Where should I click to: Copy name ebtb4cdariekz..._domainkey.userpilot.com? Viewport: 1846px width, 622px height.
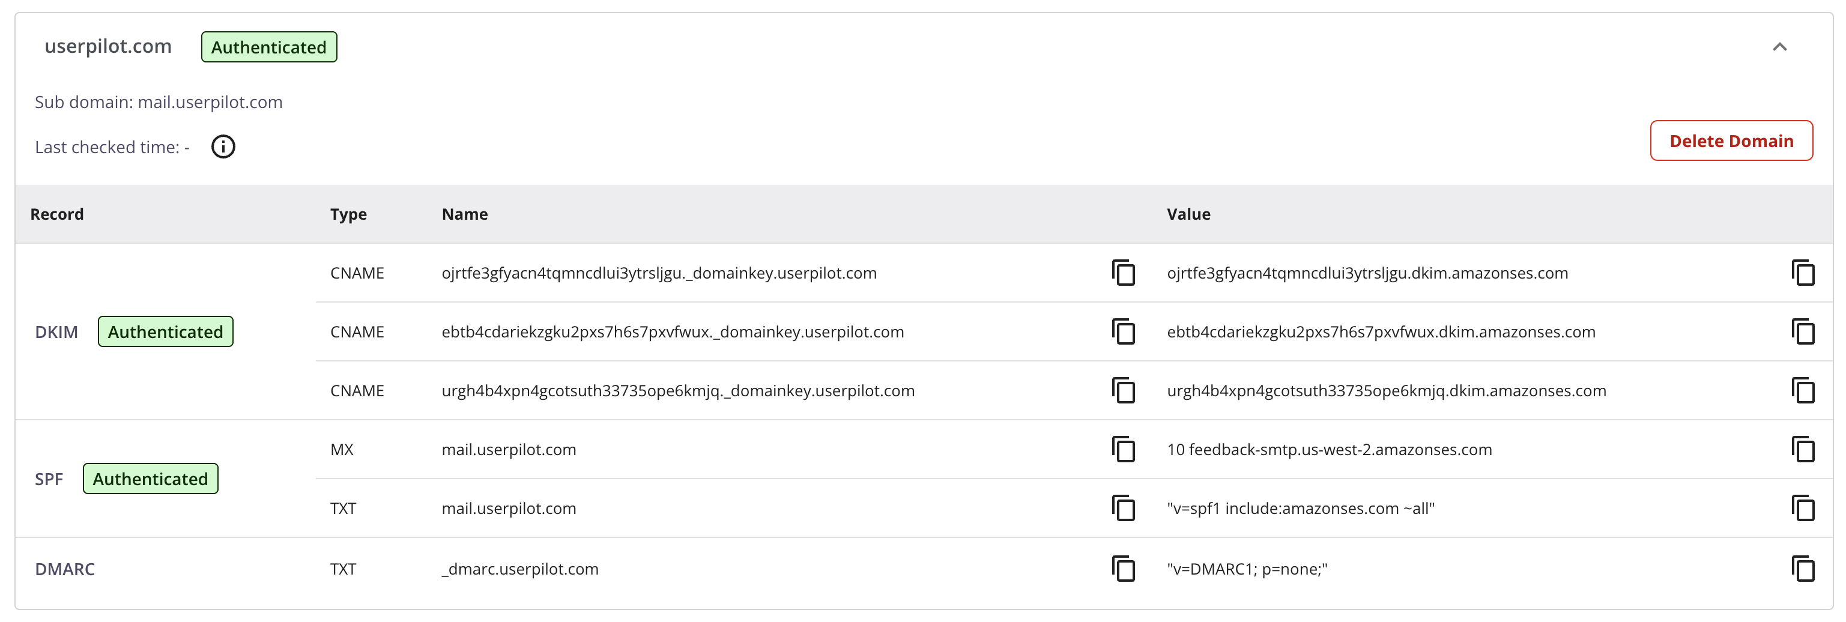point(1123,332)
